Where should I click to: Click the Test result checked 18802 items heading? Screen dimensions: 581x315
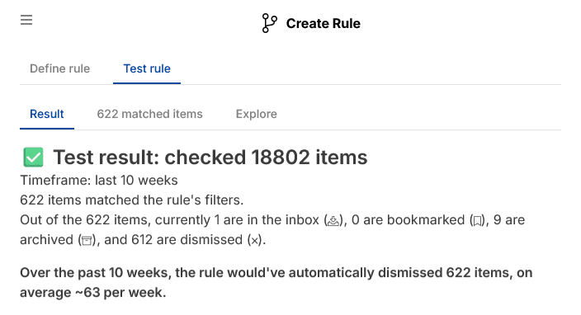(210, 157)
